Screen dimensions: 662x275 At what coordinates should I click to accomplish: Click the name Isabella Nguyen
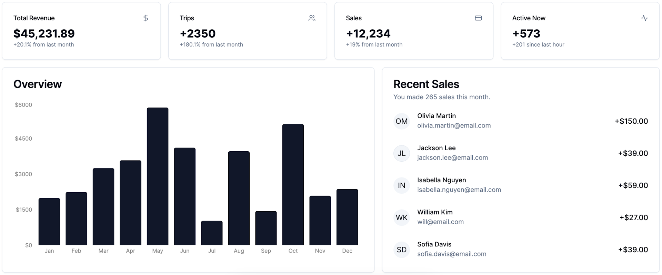pyautogui.click(x=441, y=180)
